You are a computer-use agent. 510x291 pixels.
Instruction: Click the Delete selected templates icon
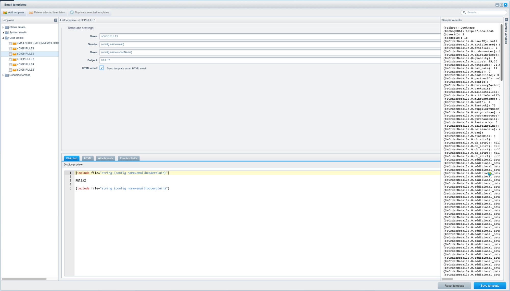[31, 12]
